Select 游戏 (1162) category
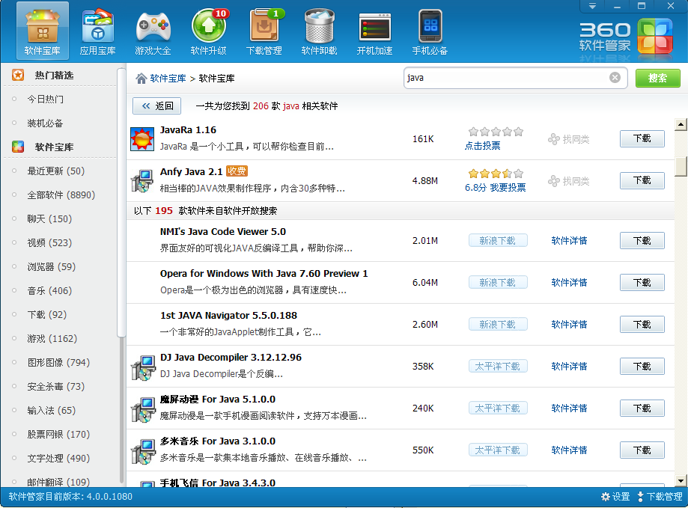This screenshot has width=688, height=508. click(52, 338)
